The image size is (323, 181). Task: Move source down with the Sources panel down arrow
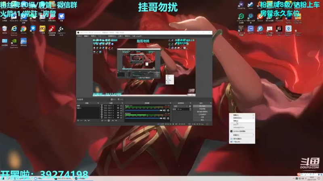(116, 121)
